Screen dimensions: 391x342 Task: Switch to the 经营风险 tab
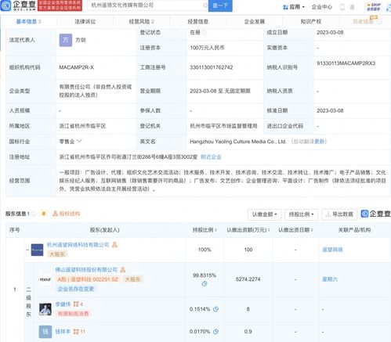pos(142,22)
